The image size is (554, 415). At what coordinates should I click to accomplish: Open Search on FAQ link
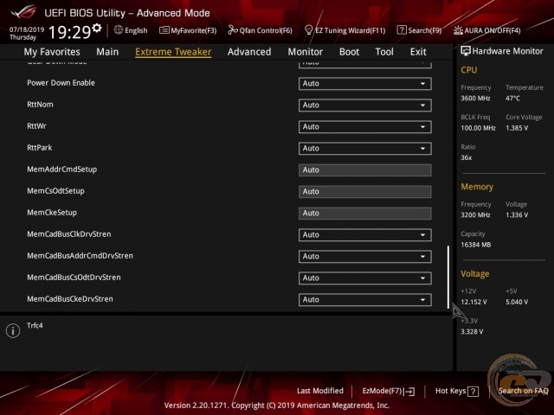tap(523, 391)
